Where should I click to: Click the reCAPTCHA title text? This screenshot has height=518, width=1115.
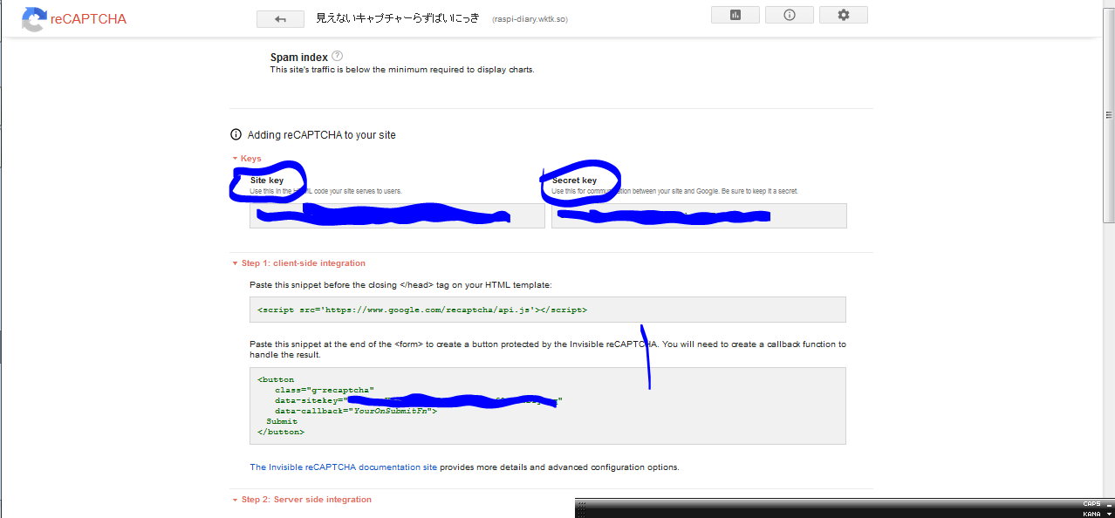click(x=89, y=19)
